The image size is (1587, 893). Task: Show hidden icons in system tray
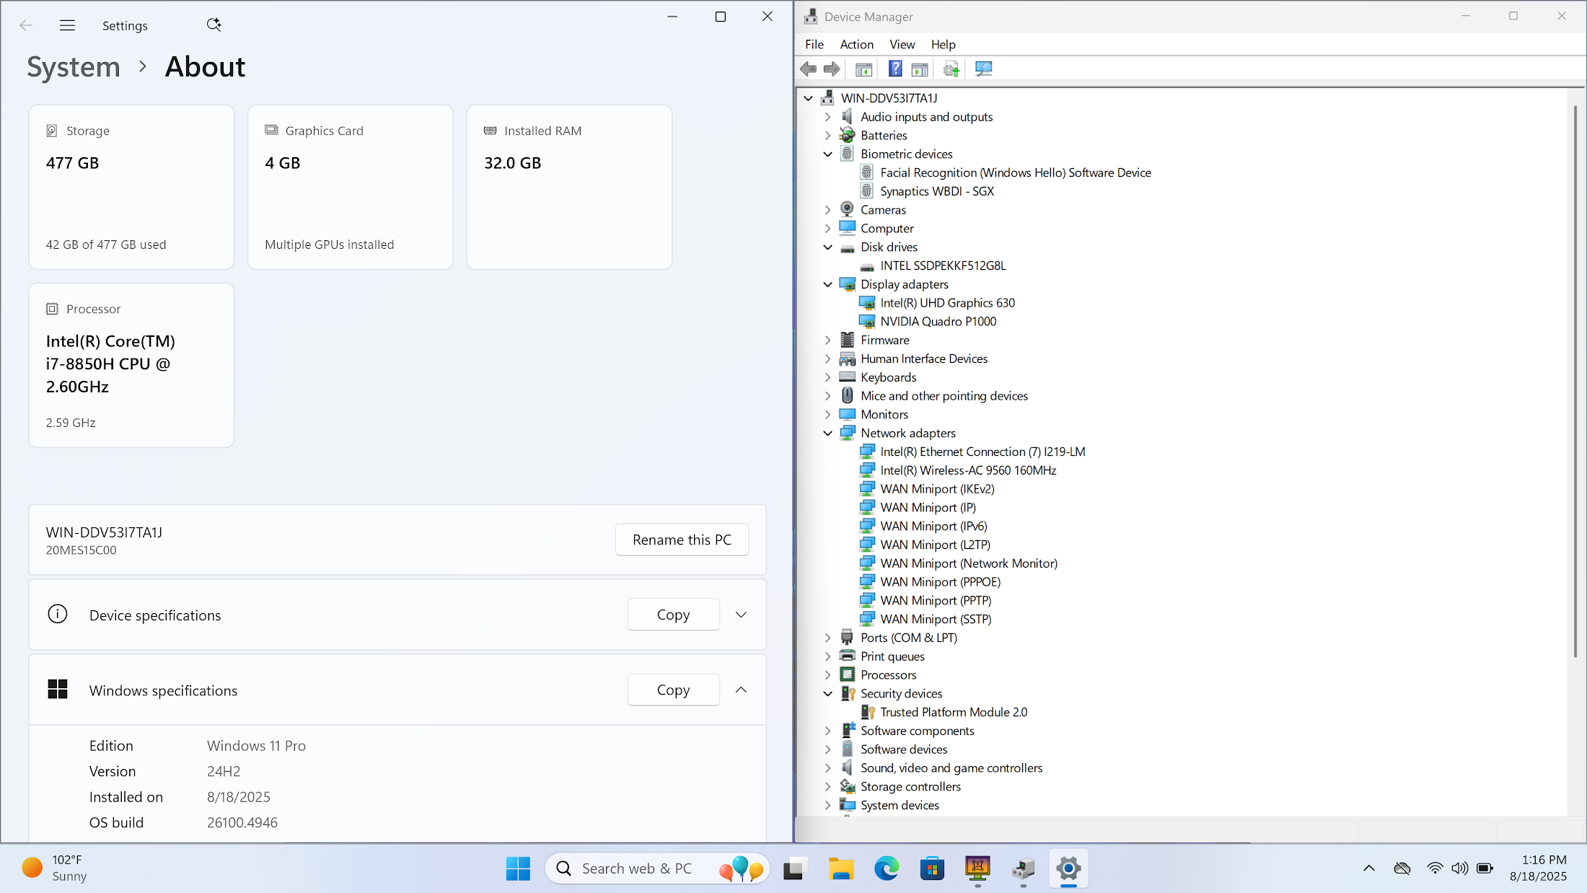tap(1368, 868)
